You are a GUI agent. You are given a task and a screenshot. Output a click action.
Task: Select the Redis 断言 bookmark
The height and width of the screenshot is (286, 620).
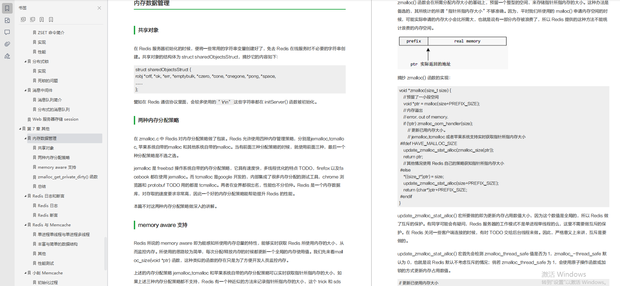click(x=48, y=215)
